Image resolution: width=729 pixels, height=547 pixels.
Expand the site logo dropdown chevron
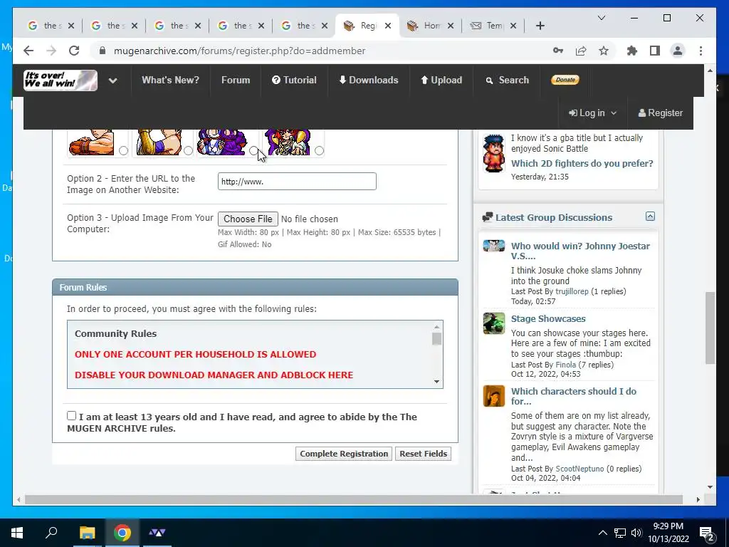click(x=112, y=80)
